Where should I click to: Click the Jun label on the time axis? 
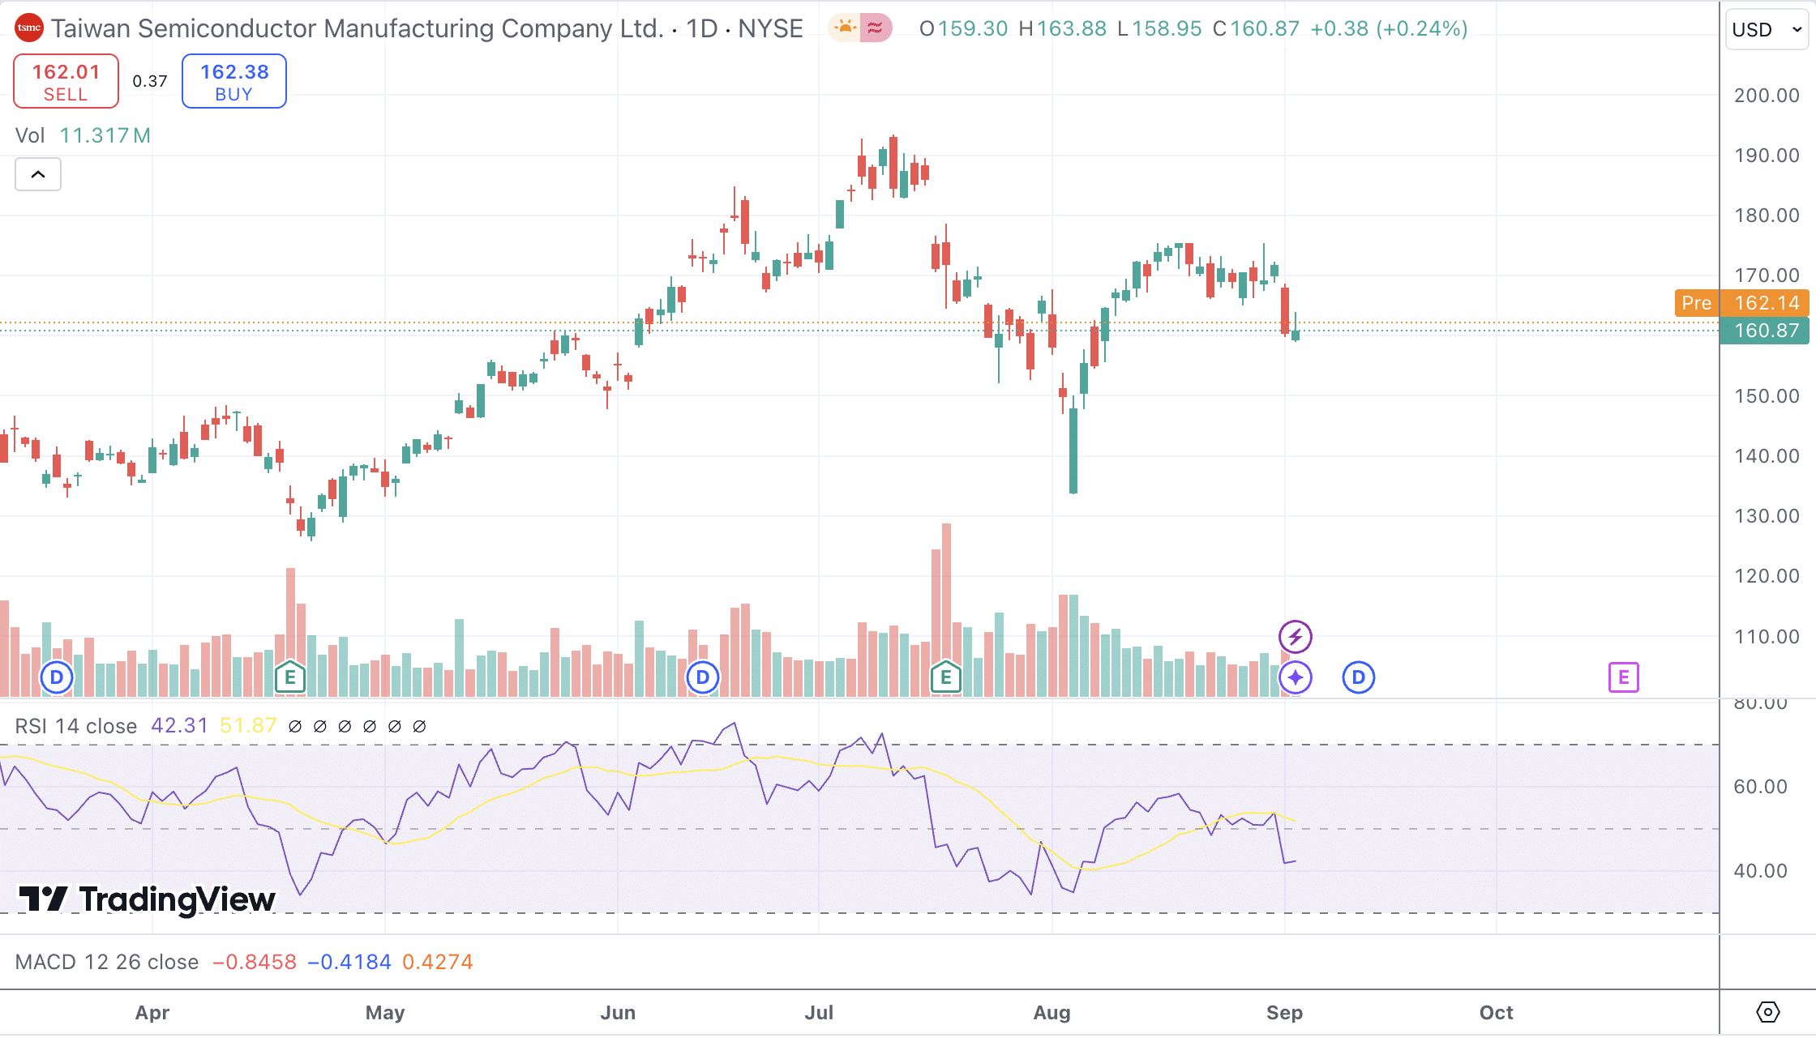[x=618, y=1013]
